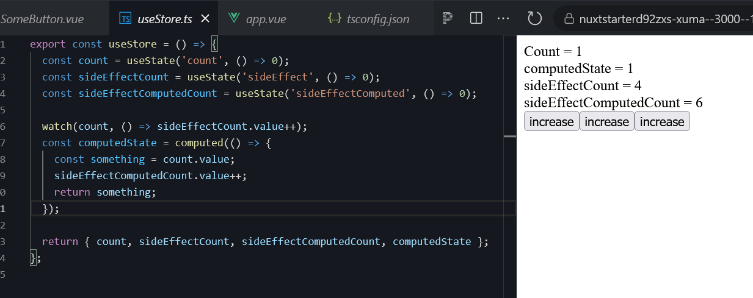Image resolution: width=753 pixels, height=298 pixels.
Task: Click the Prettier format icon in editor toolbar
Action: point(448,18)
